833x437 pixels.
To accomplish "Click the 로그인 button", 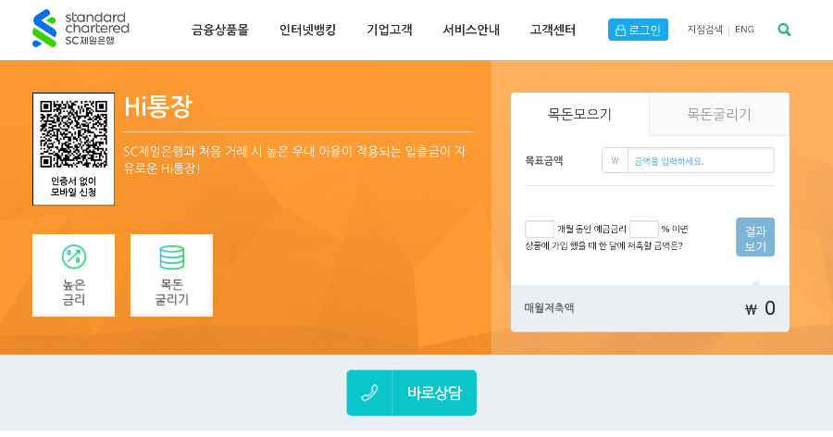I will (638, 30).
